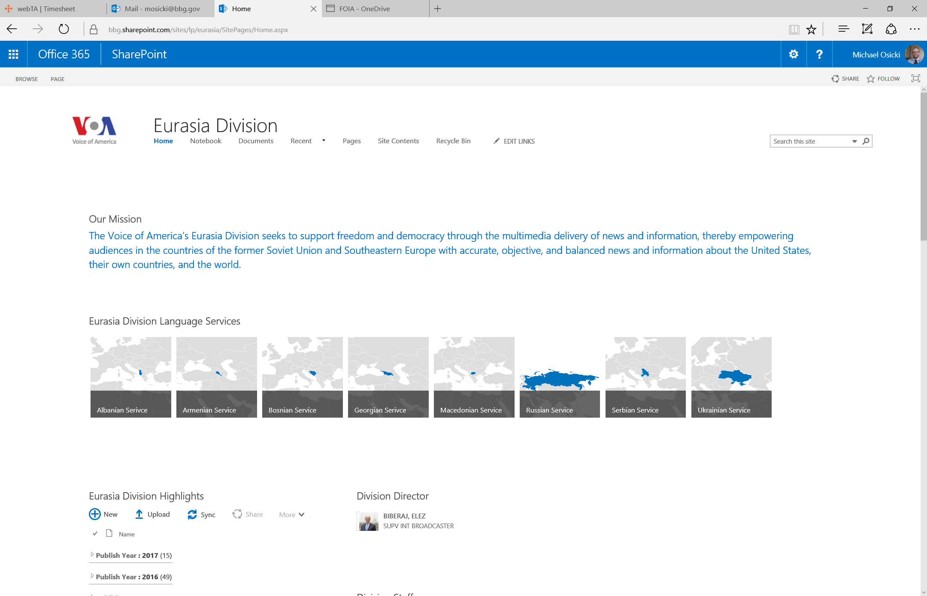Click the page vertical scrollbar thumb
The width and height of the screenshot is (927, 596).
pos(924,166)
